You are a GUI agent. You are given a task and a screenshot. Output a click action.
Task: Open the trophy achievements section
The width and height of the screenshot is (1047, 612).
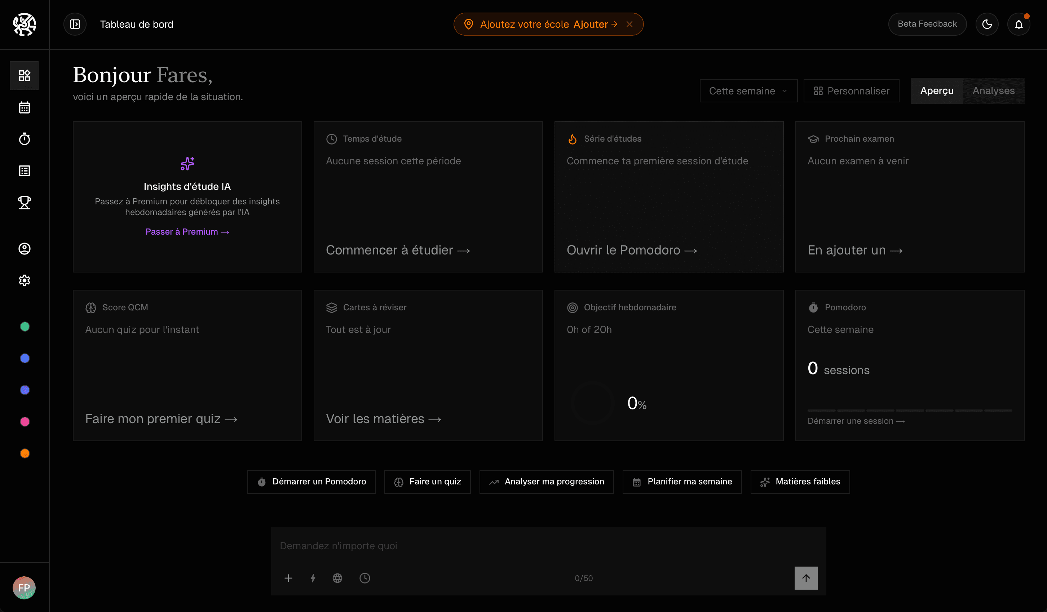pyautogui.click(x=24, y=202)
